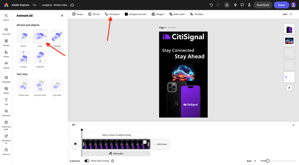Viewport: 299px width, 165px height.
Task: Close the page thumbnails strip
Action: coord(289,87)
